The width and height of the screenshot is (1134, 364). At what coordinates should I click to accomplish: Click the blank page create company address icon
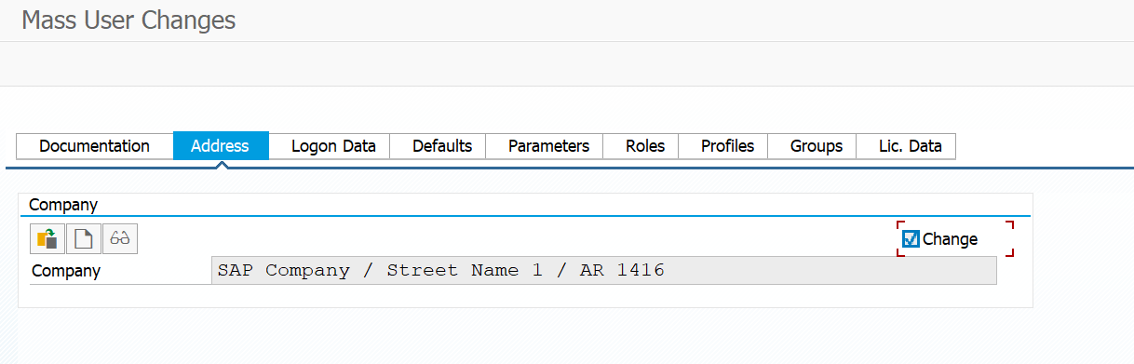click(x=84, y=239)
